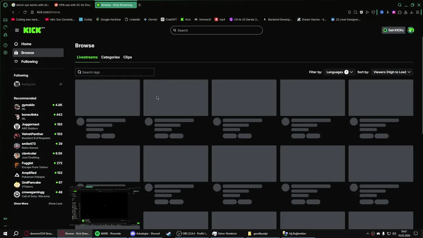Click the Get KICKs button

point(394,30)
